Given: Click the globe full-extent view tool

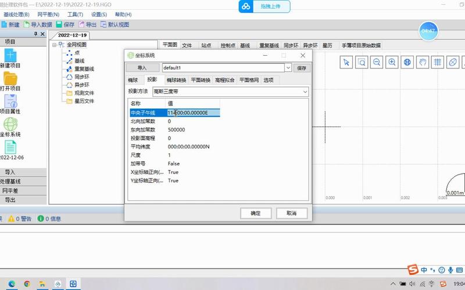Looking at the screenshot, I should coord(407,62).
